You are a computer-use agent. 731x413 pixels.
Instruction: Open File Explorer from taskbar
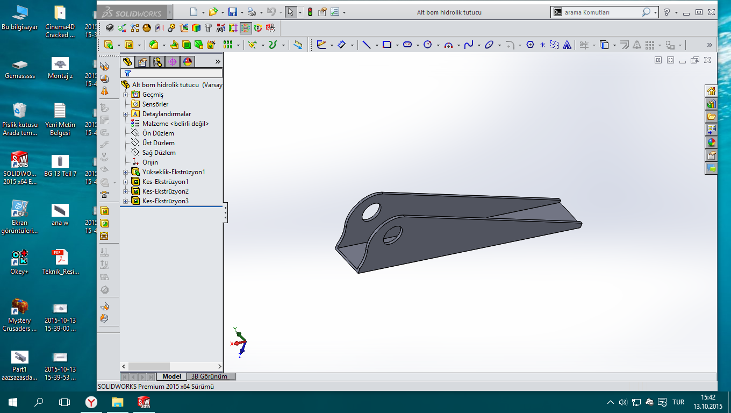coord(118,402)
